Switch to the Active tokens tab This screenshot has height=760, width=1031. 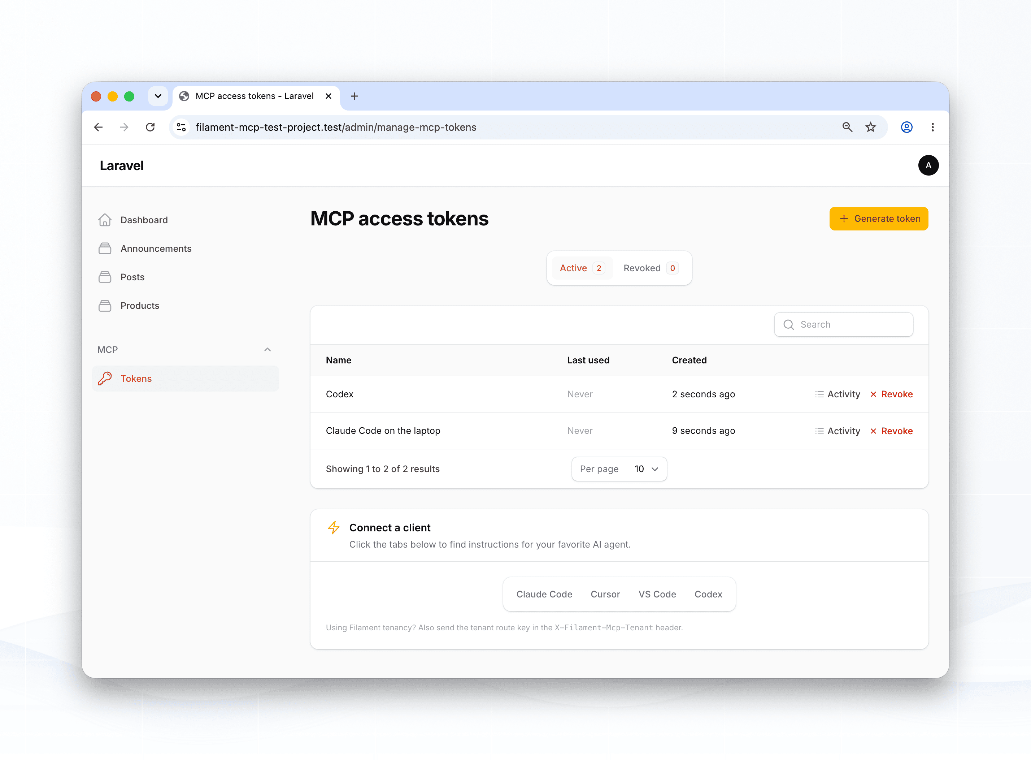click(582, 268)
